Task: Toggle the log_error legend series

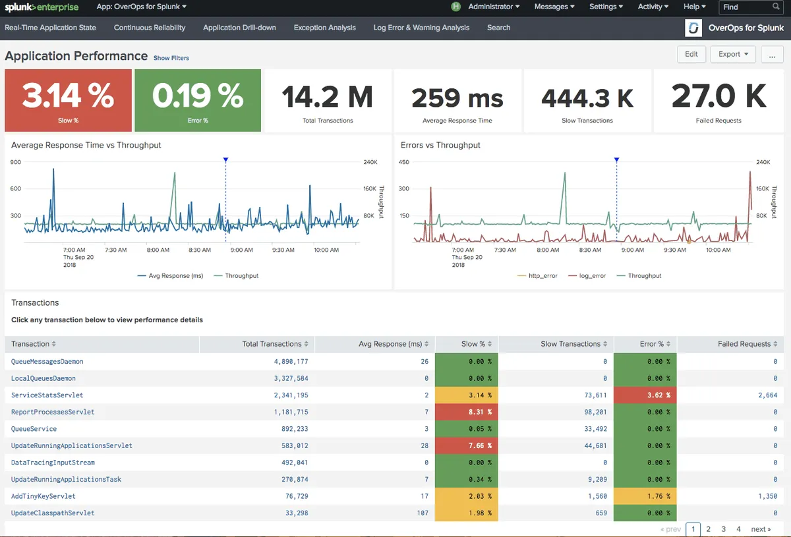Action: point(592,275)
